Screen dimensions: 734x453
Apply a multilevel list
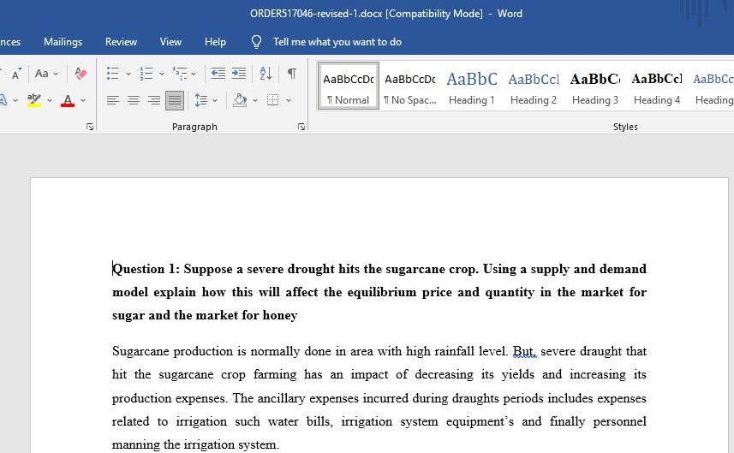pos(180,74)
